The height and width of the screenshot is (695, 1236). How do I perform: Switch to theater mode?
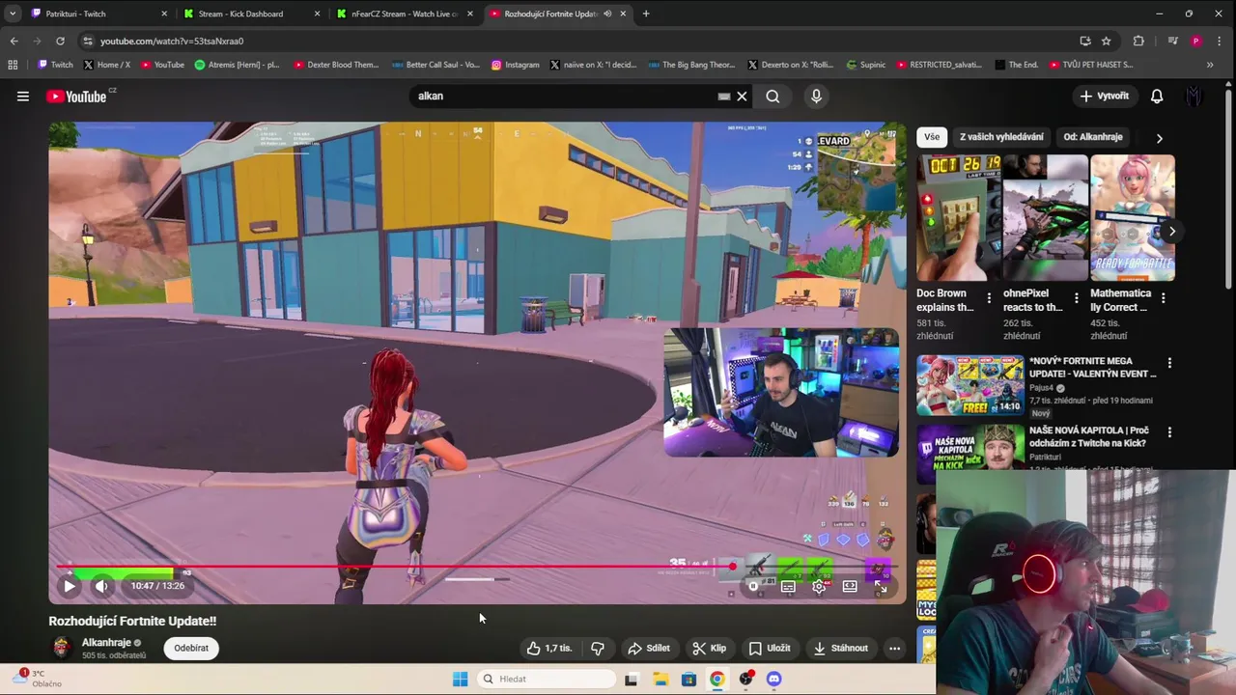(x=850, y=586)
